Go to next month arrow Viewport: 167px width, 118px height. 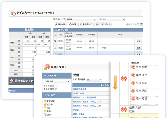point(138,25)
